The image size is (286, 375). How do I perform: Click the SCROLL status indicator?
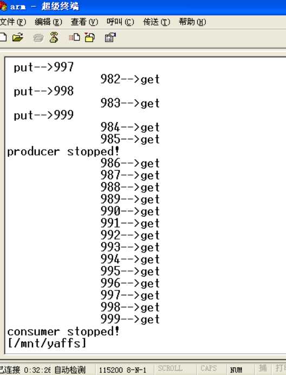(170, 368)
